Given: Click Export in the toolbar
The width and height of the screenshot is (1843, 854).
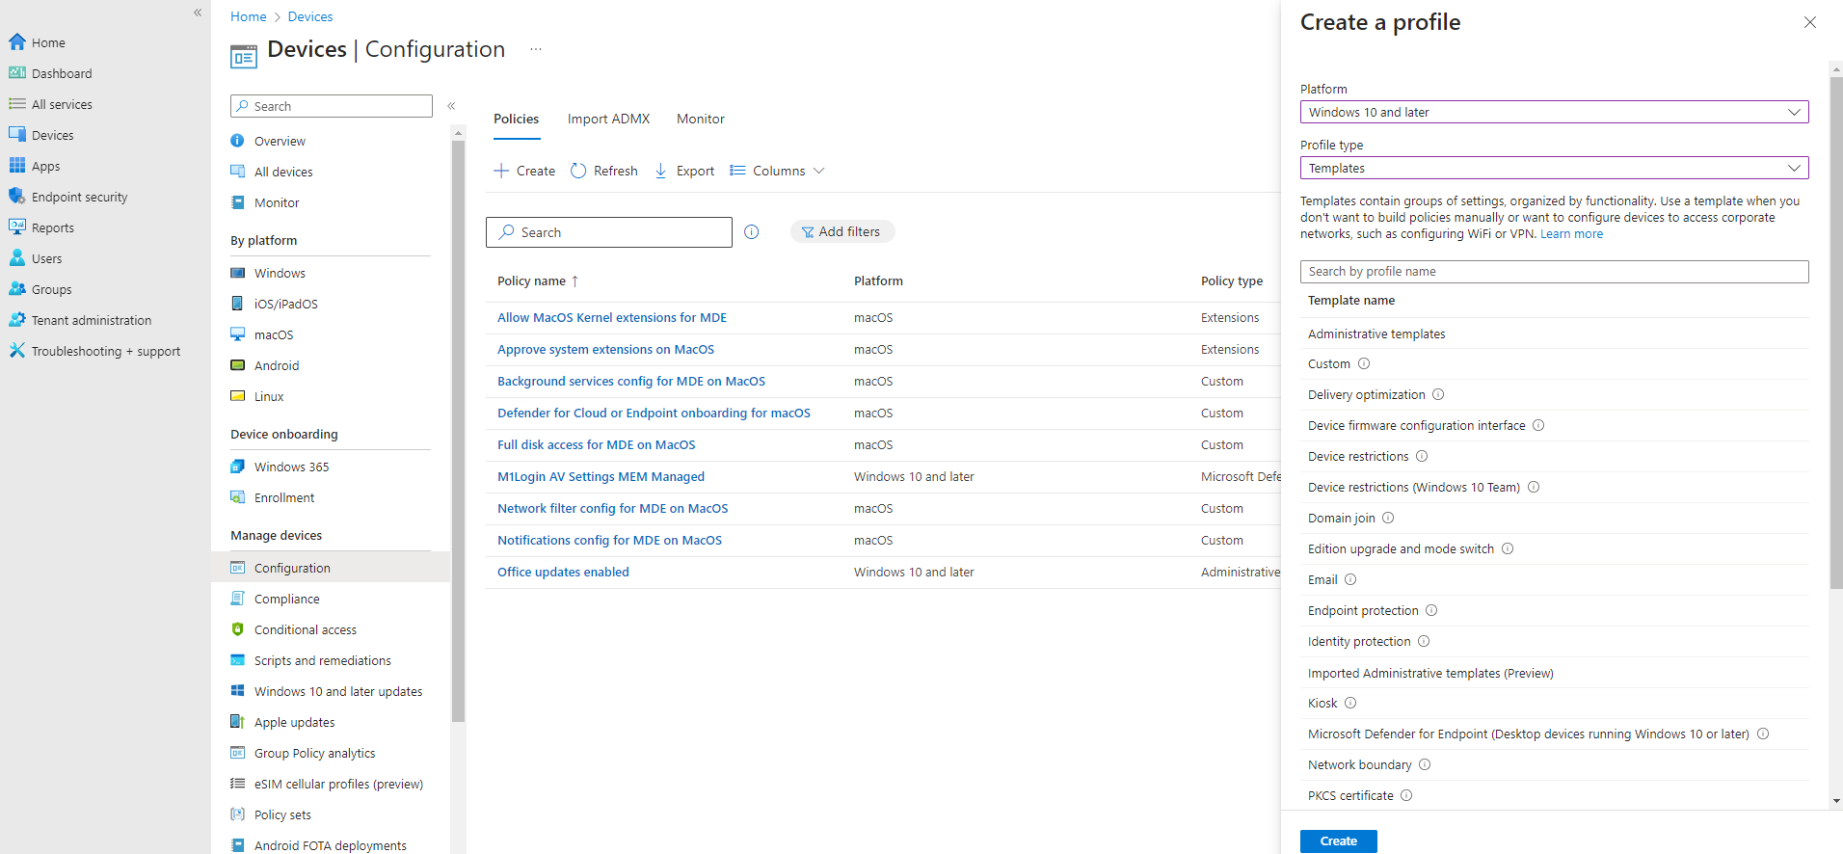Looking at the screenshot, I should coord(684,171).
